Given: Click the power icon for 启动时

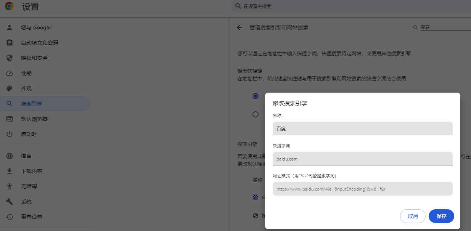Looking at the screenshot, I should coord(10,134).
